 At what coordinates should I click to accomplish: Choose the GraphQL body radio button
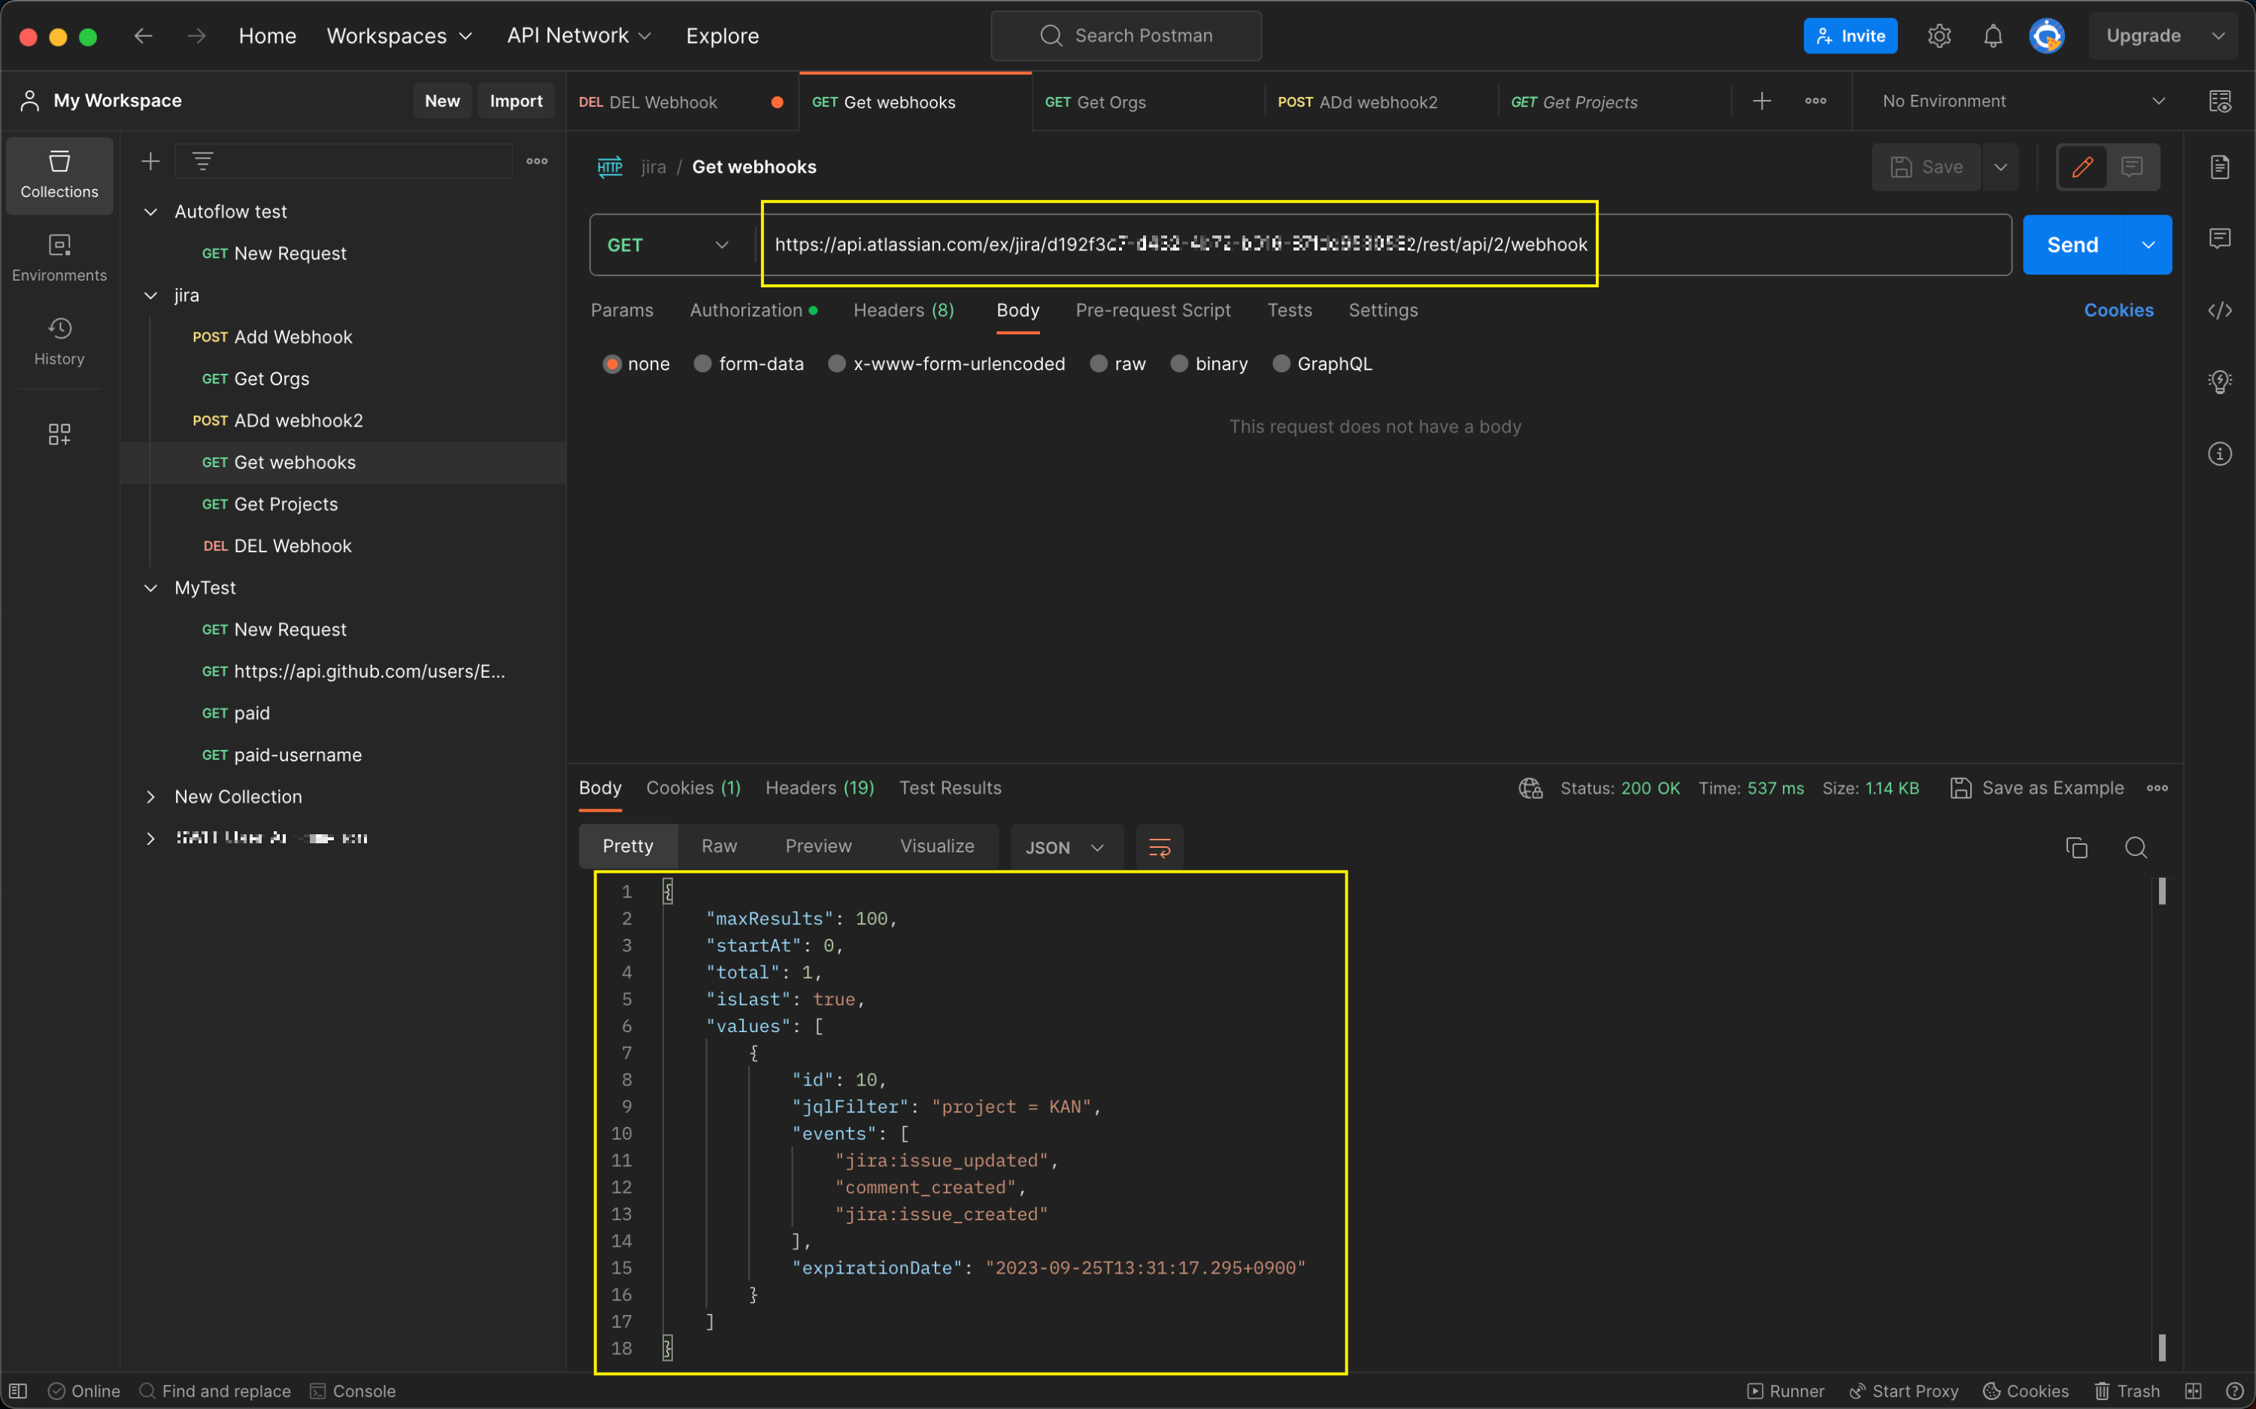(1281, 364)
